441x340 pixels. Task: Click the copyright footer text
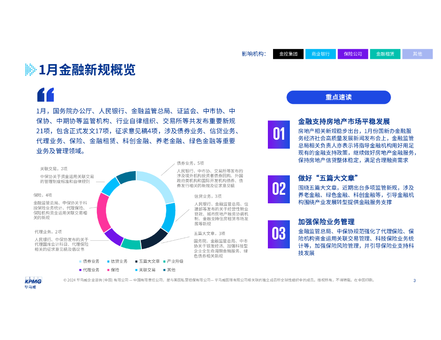[x=219, y=280]
